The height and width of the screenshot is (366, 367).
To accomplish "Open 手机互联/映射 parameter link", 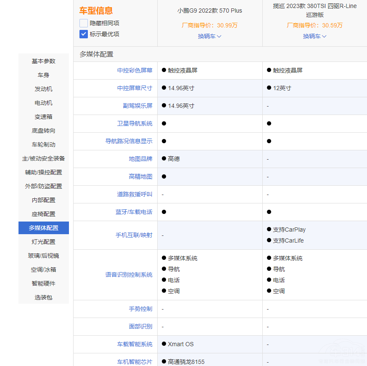I will (134, 235).
